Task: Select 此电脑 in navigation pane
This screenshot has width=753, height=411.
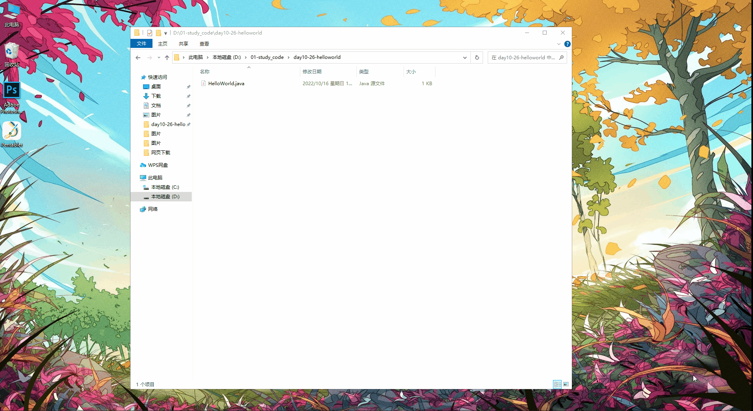Action: (x=155, y=178)
